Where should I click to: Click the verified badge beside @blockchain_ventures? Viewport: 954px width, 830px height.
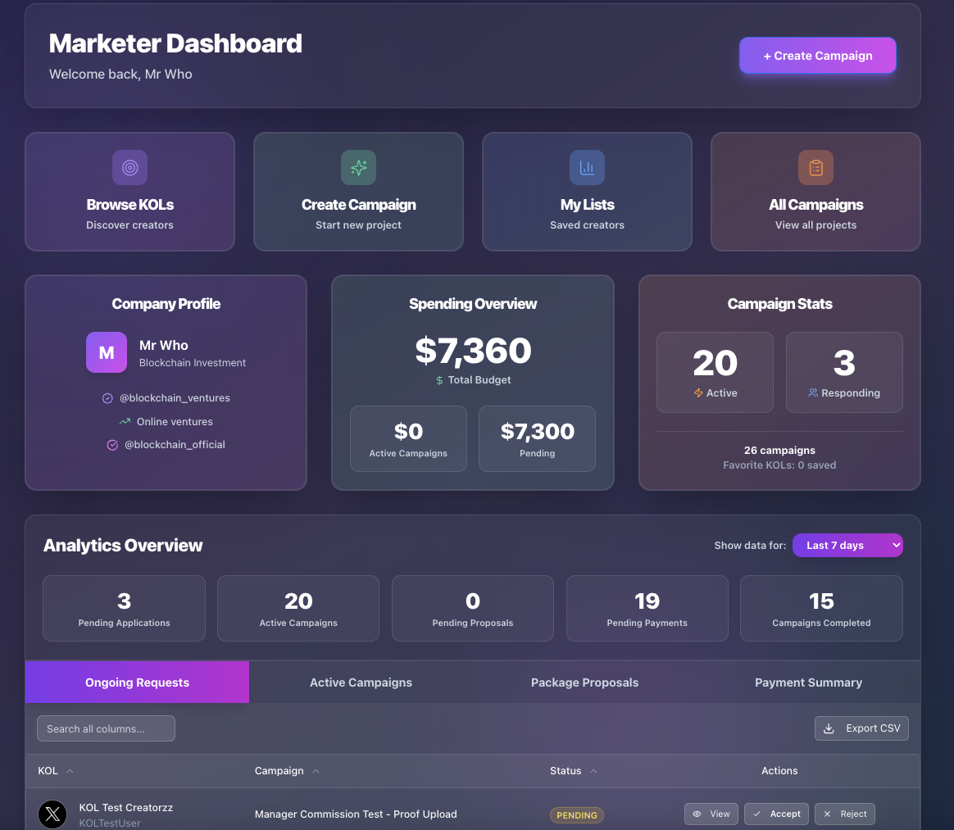click(x=107, y=398)
